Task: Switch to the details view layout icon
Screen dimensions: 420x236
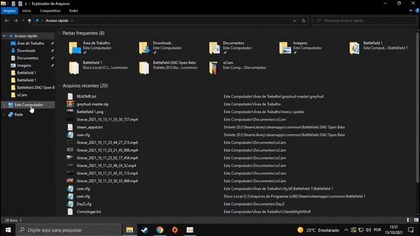Action: [x=408, y=220]
